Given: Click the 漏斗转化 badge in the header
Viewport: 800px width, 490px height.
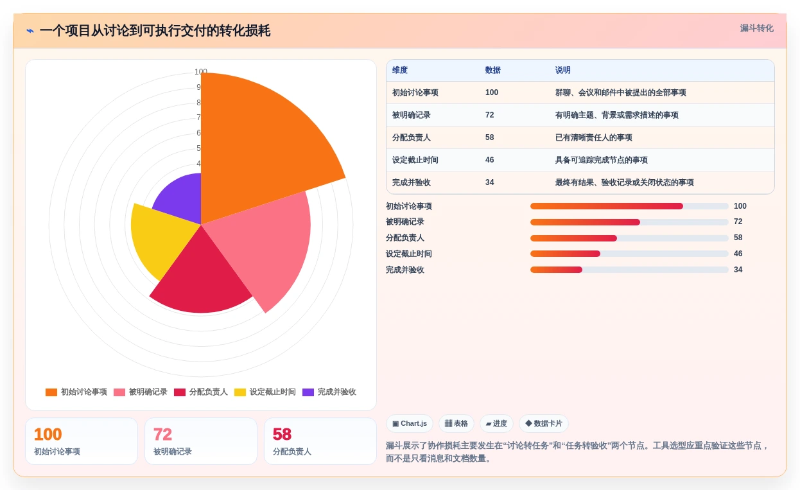Looking at the screenshot, I should pos(756,28).
